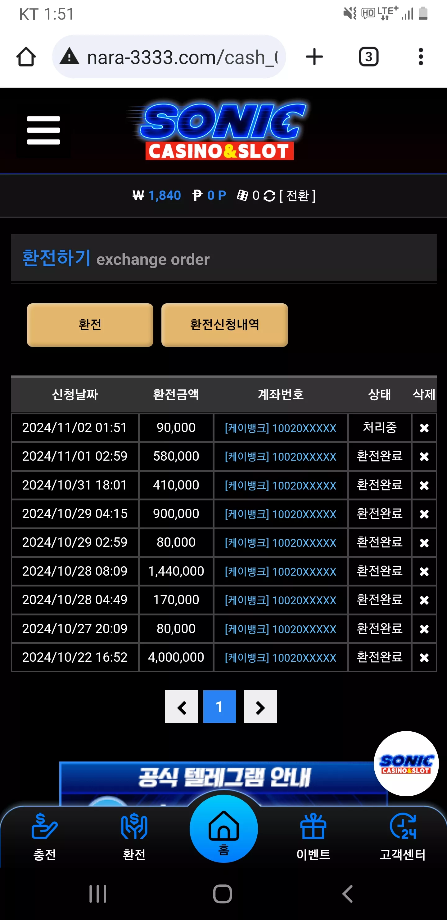Switch to the 환전신청내역 tab
The width and height of the screenshot is (447, 920).
tap(224, 325)
